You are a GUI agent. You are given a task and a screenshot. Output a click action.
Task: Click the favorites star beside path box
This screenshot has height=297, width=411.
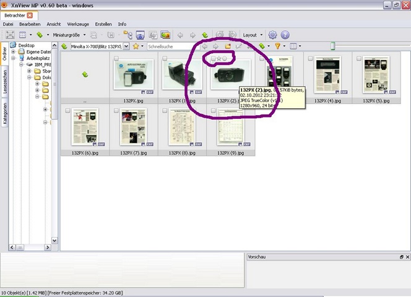[136, 46]
